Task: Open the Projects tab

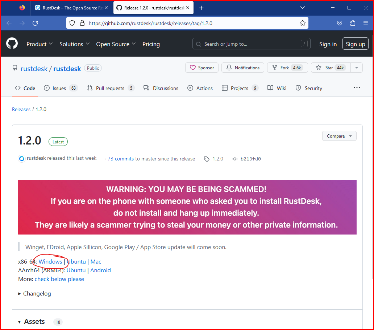Action: click(x=240, y=88)
